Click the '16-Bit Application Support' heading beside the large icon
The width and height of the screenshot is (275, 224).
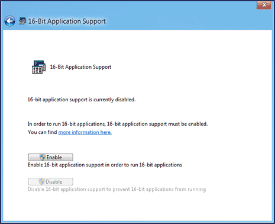tap(80, 67)
